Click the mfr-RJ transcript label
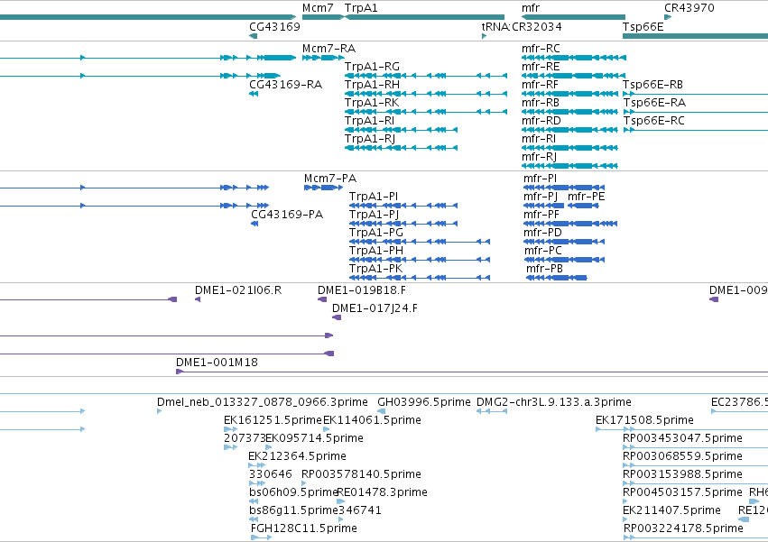This screenshot has width=768, height=542. click(x=539, y=157)
